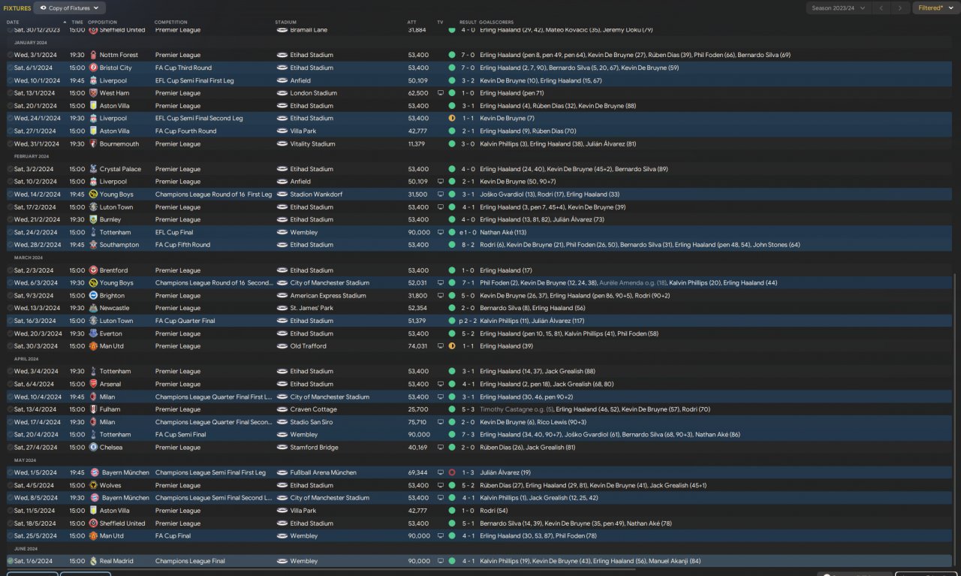The width and height of the screenshot is (961, 576).
Task: Click the stadium icon beside Stamford Bridge
Action: pos(282,448)
